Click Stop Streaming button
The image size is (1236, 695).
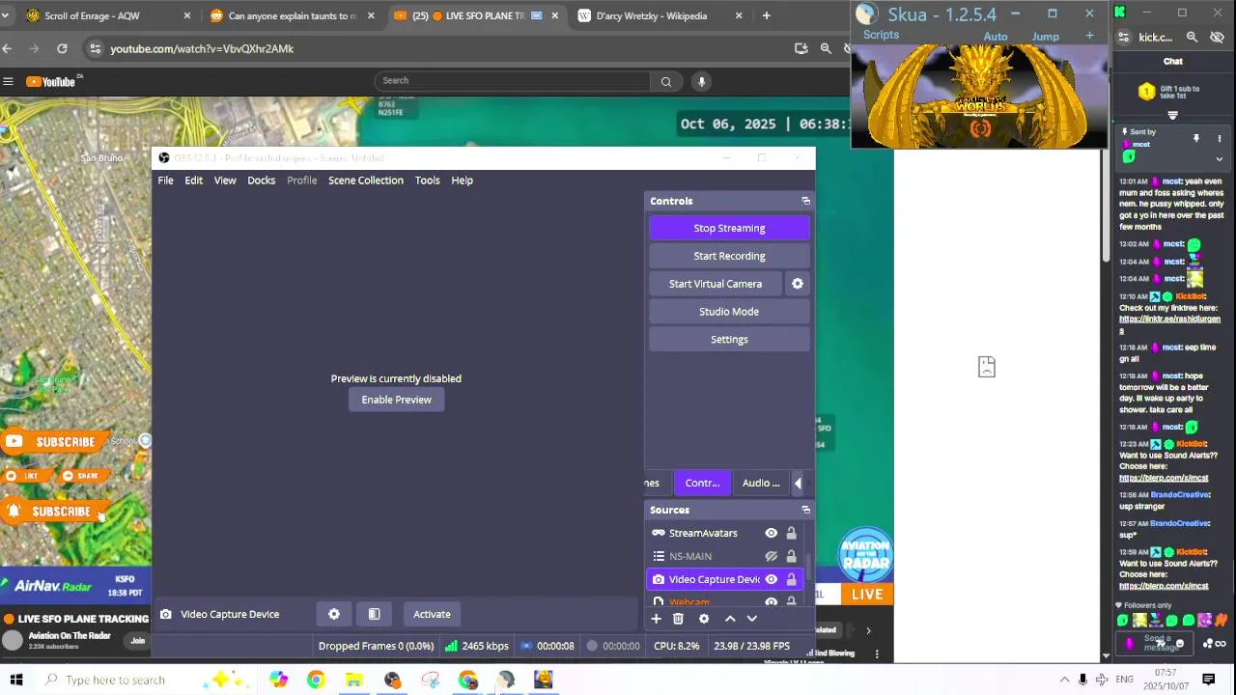click(x=729, y=228)
